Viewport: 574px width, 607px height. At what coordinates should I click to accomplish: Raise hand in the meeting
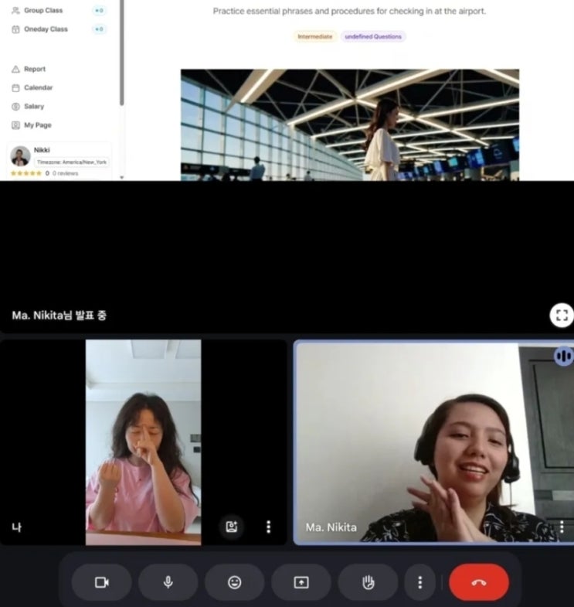368,581
